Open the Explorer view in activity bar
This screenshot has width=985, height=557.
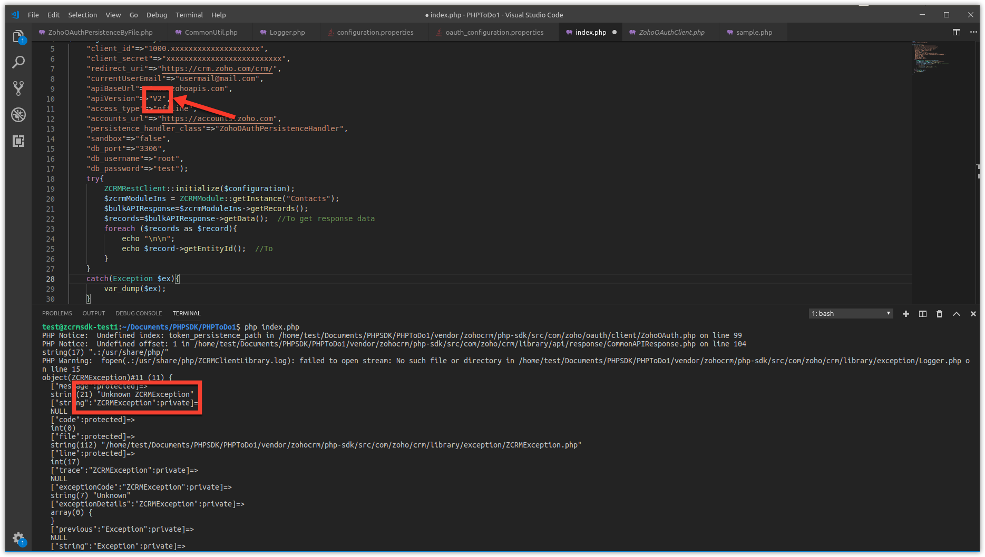coord(18,37)
